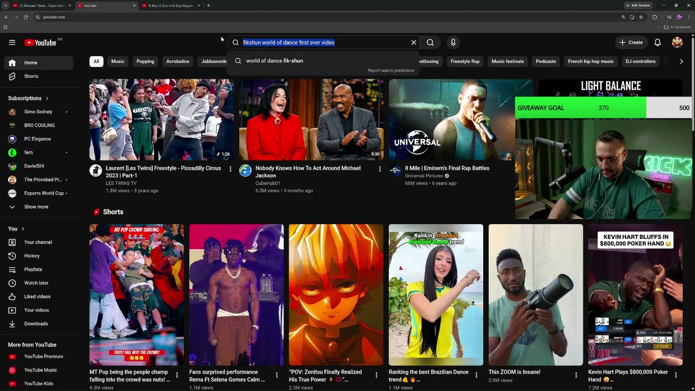Open options for MT Pop crowd short

[x=177, y=375]
